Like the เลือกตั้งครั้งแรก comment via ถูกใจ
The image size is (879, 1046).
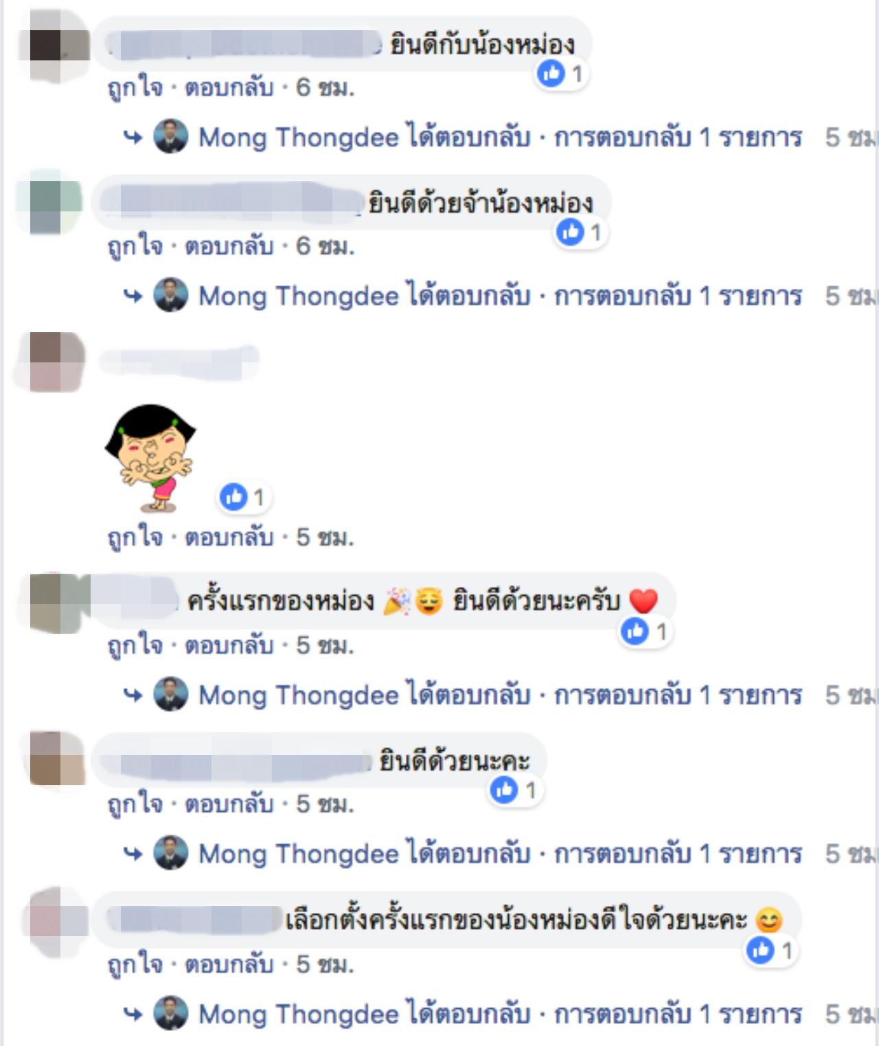click(x=135, y=965)
